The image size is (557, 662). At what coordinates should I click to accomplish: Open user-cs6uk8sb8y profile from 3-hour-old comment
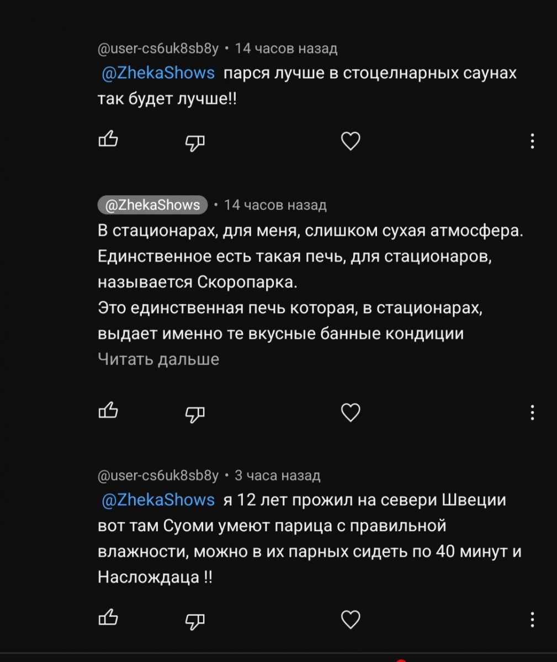(158, 476)
